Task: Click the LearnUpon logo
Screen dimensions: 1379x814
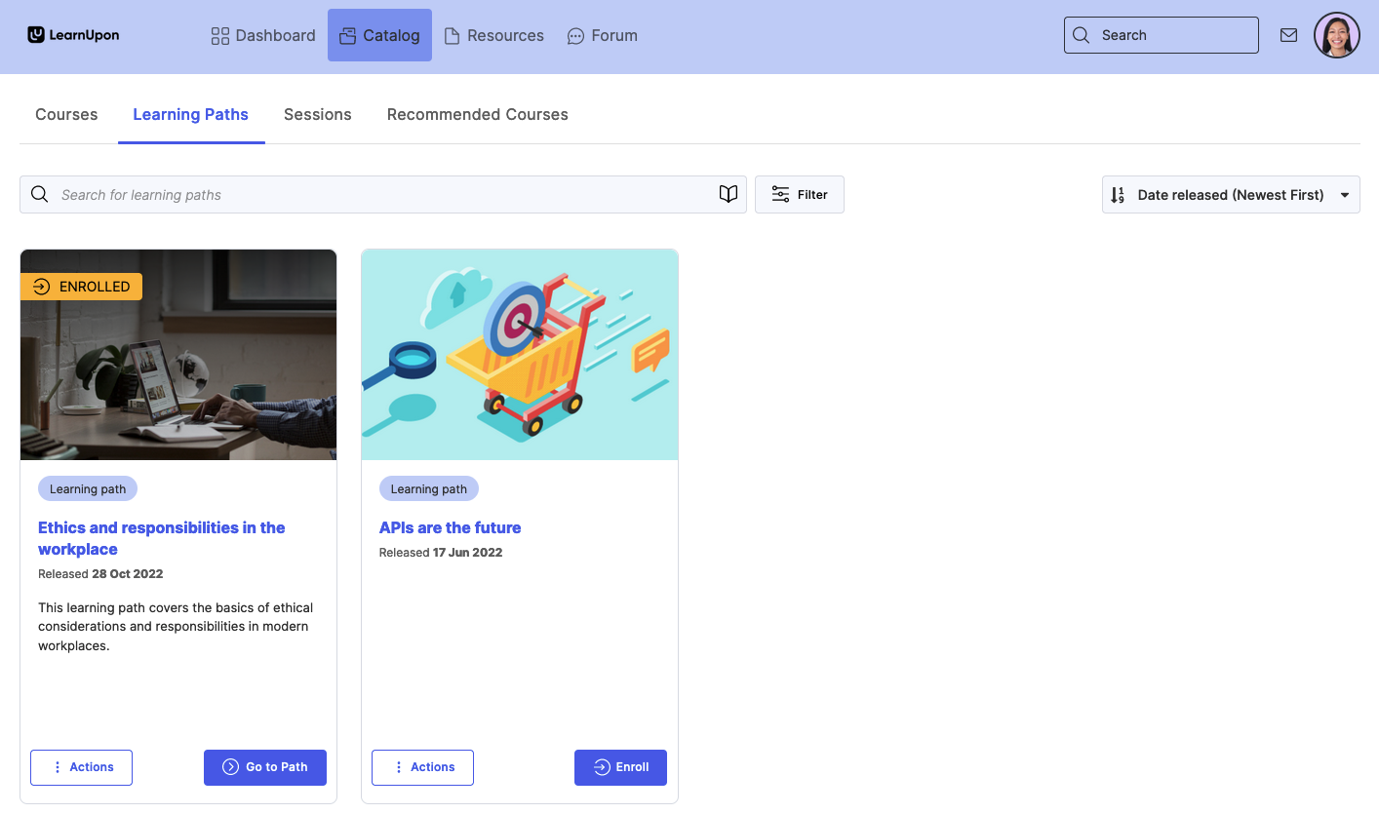Action: (x=73, y=35)
